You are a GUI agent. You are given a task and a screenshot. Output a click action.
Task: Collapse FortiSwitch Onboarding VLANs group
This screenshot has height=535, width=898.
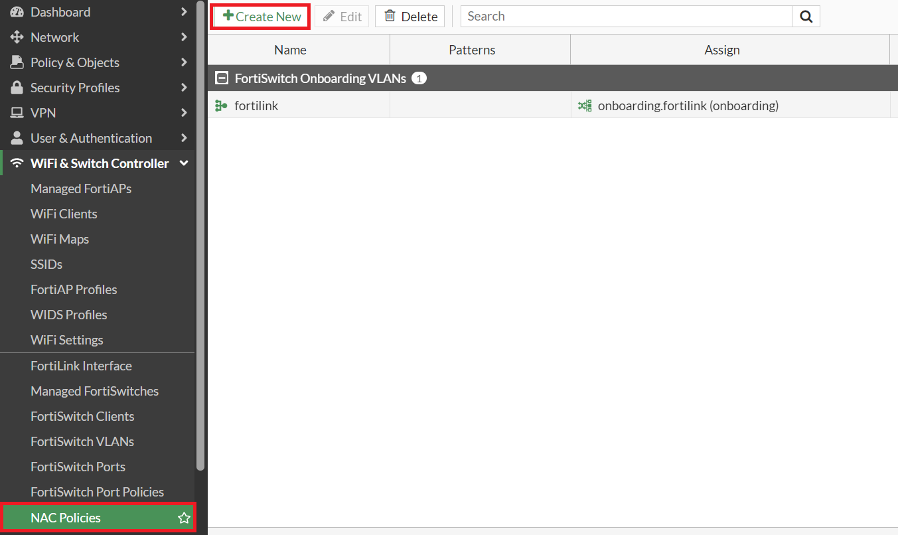[222, 78]
